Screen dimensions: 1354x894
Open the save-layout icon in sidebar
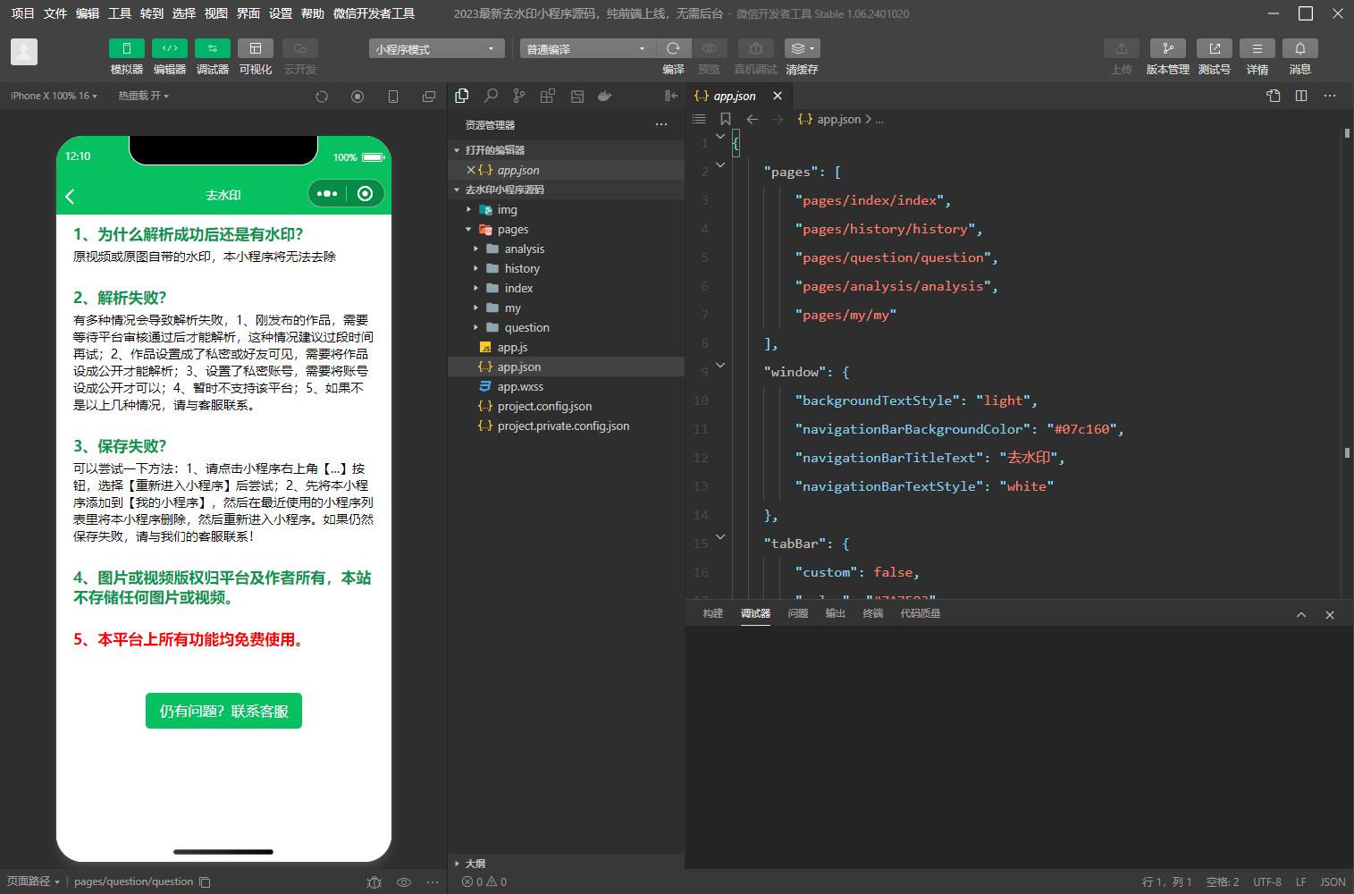pos(577,96)
